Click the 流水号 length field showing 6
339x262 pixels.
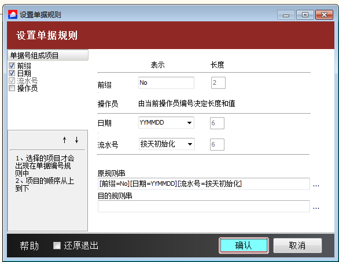(217, 144)
